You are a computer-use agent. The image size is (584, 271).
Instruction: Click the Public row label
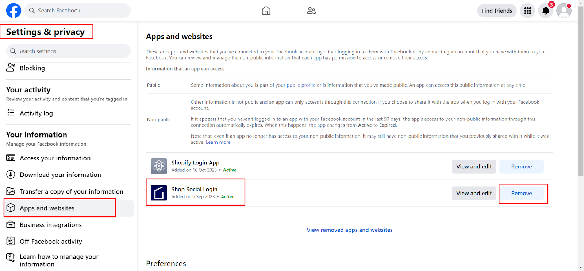[x=153, y=85]
